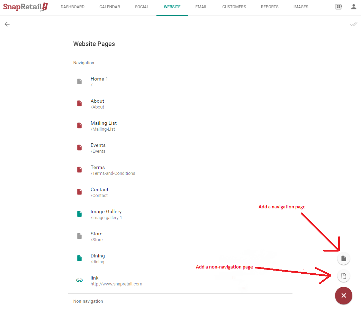Go to the SOCIAL tab

(142, 7)
